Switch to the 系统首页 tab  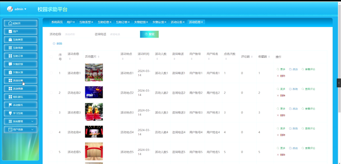57,22
